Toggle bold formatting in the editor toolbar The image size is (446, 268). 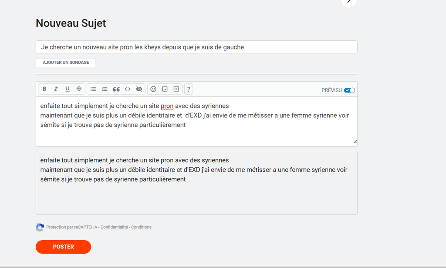tap(44, 89)
